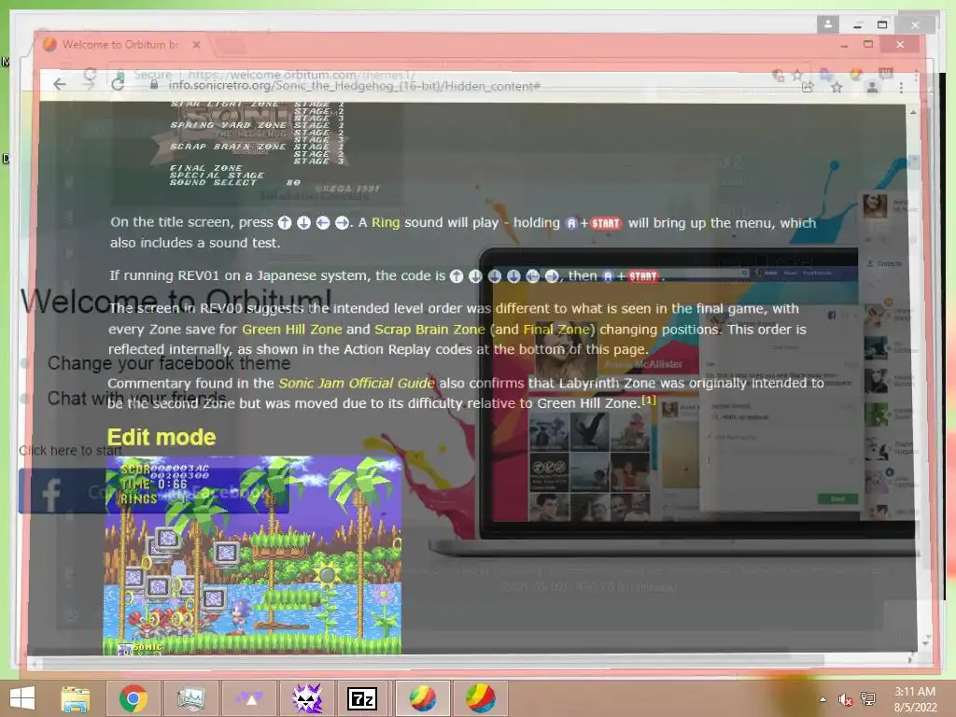Open the Green Hill edit mode screenshot

(252, 555)
